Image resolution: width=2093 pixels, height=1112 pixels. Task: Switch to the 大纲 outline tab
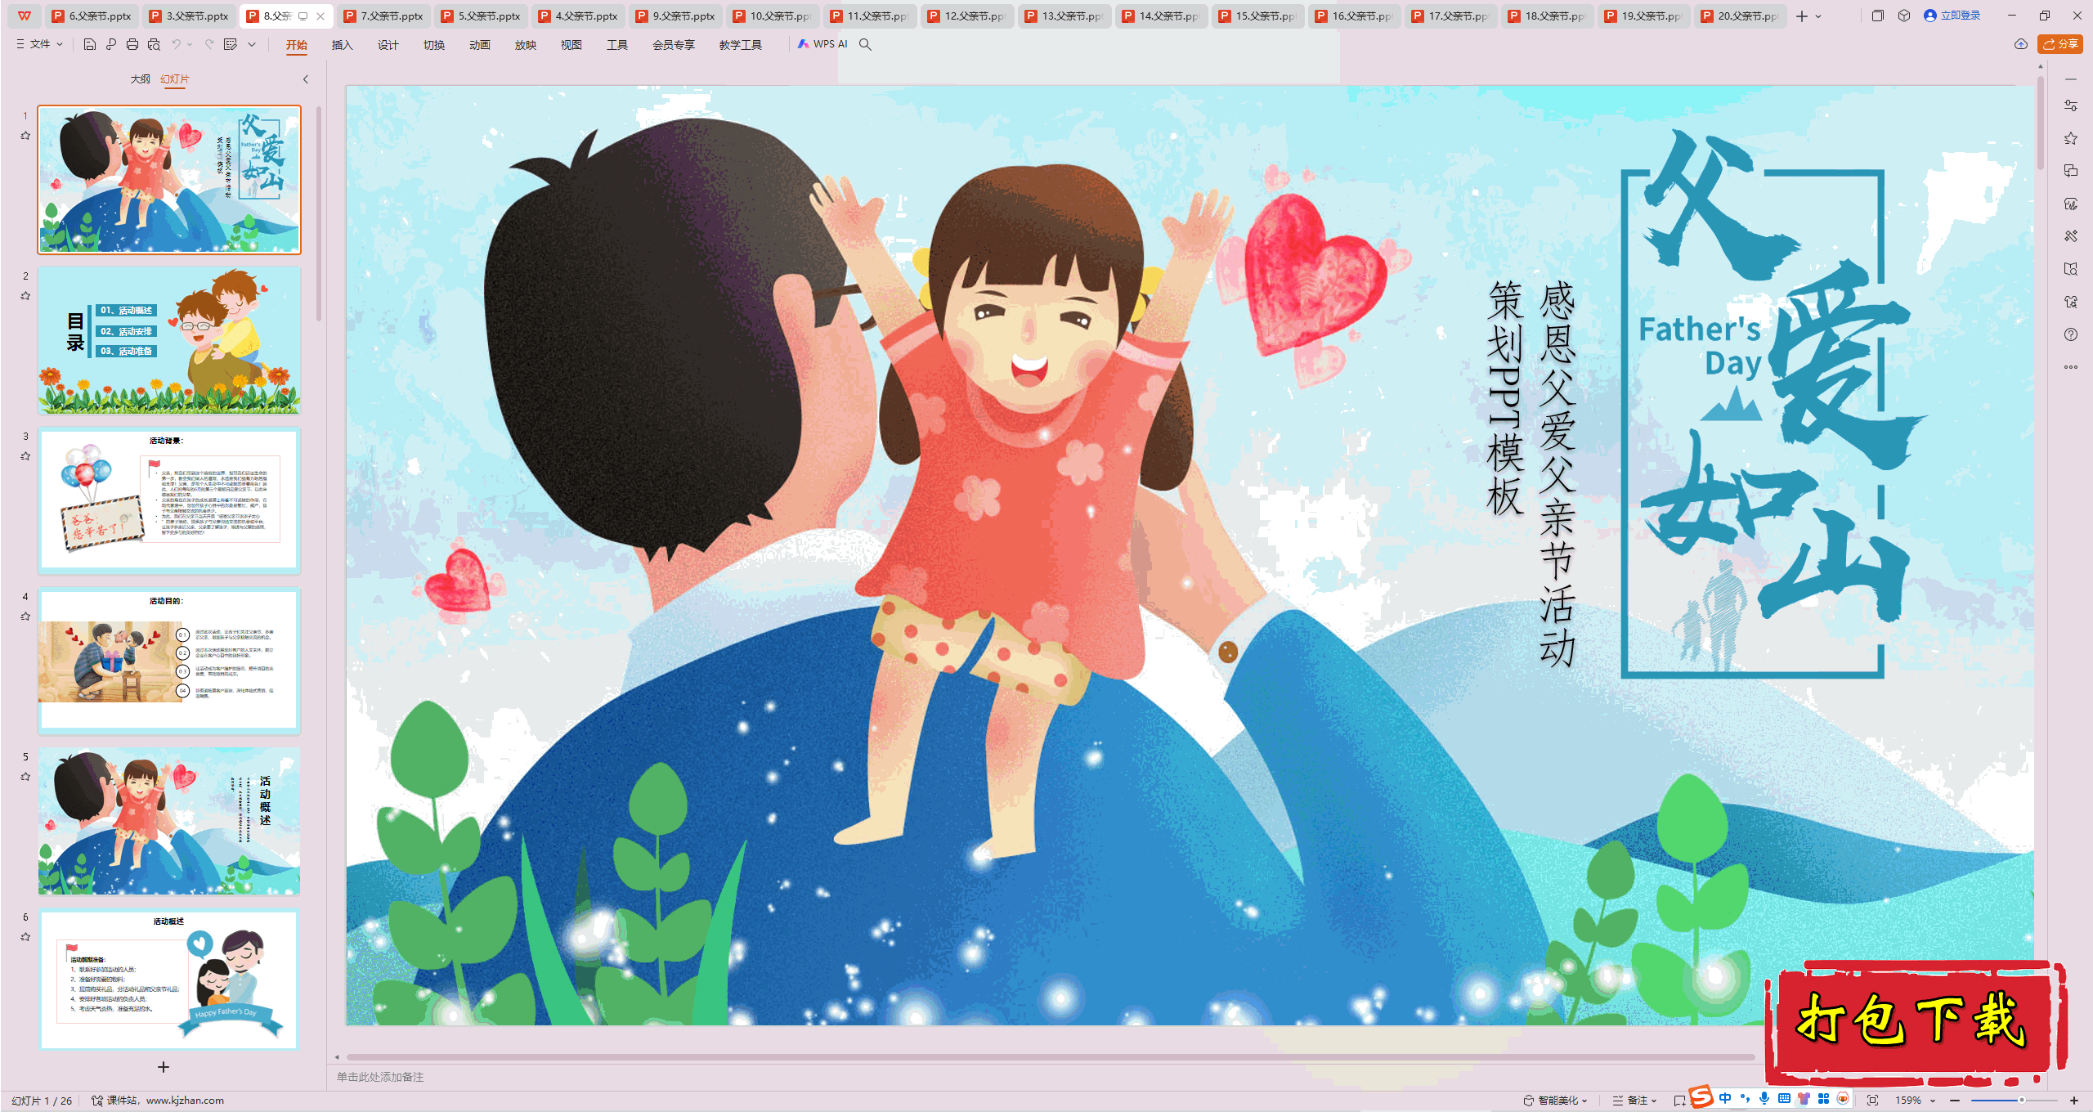(x=140, y=79)
